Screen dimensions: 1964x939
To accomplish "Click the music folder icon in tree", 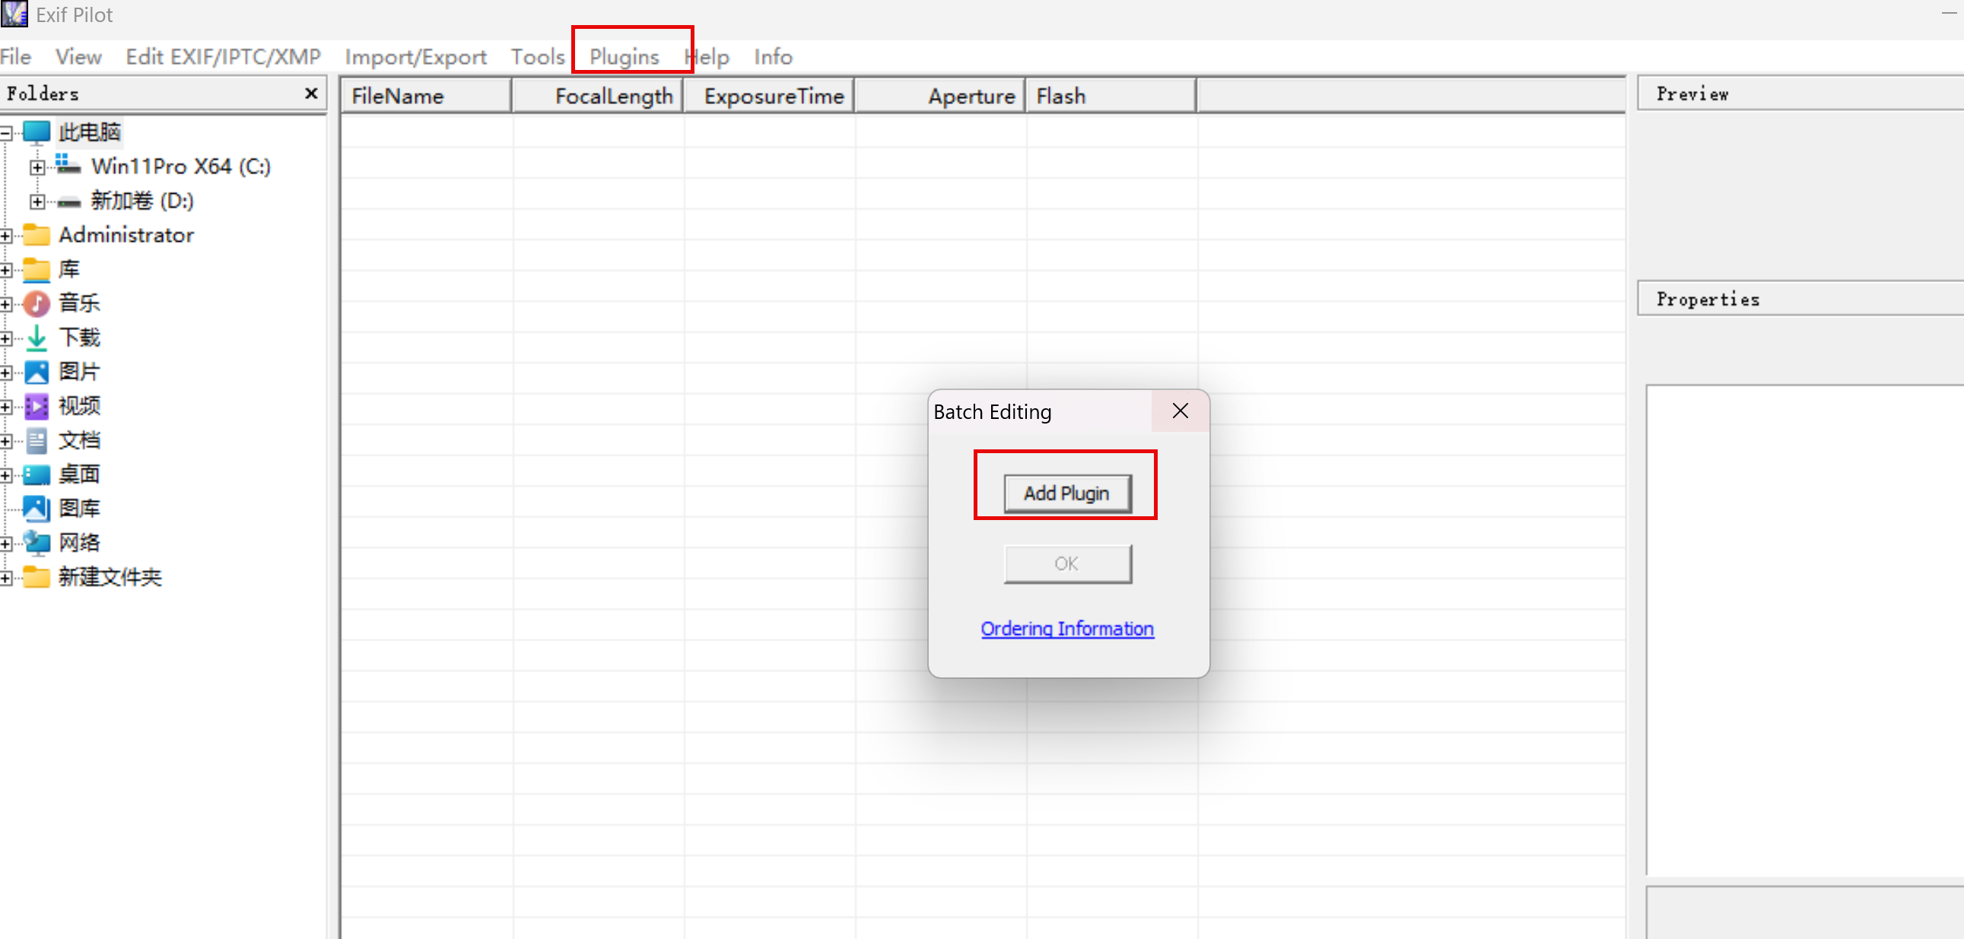I will 37,303.
